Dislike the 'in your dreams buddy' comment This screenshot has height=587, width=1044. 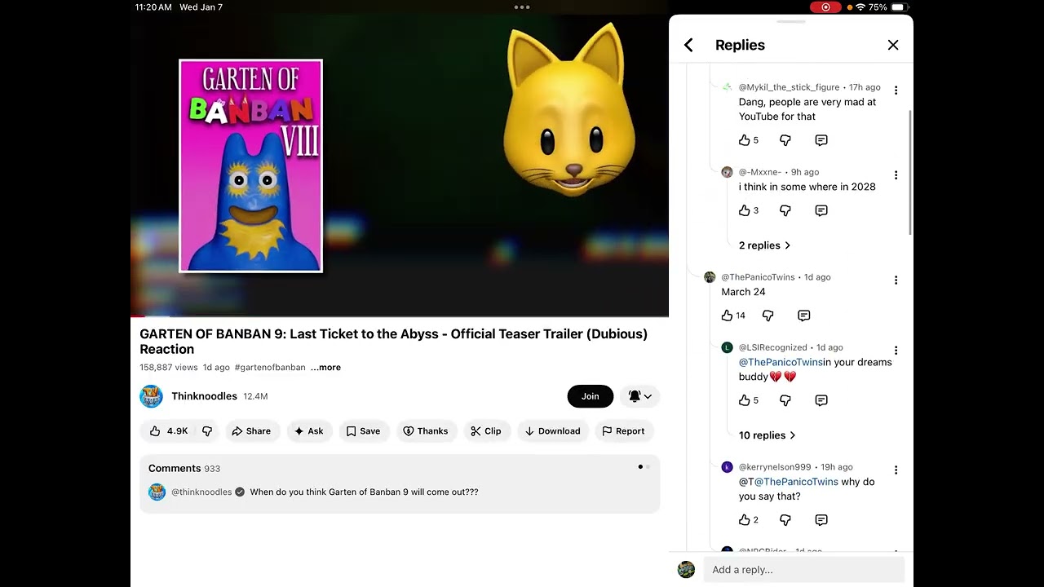[x=785, y=400]
